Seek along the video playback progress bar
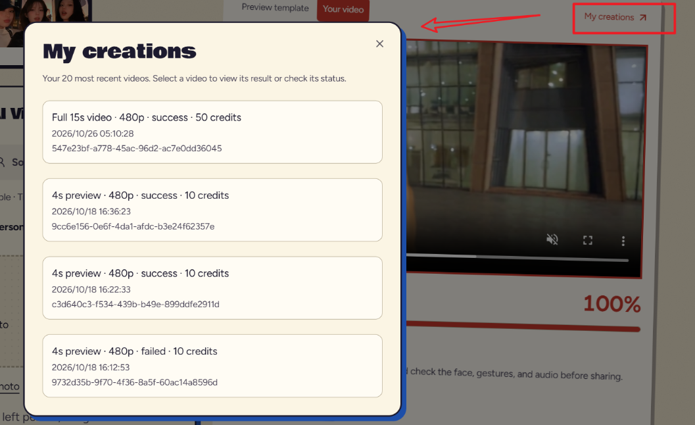Screen dimensions: 695x425 [517, 258]
